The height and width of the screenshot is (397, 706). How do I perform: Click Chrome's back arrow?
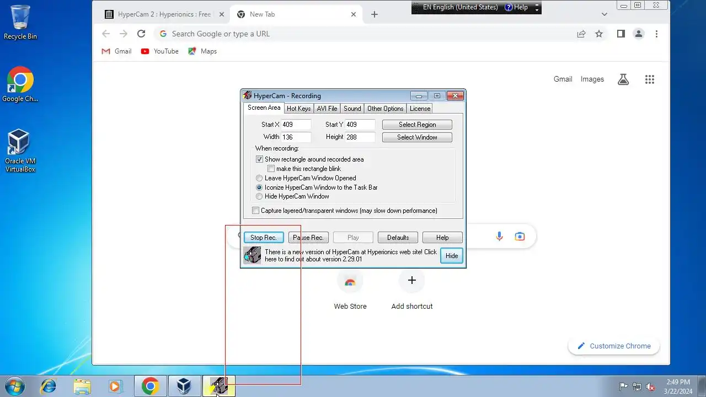[x=106, y=34]
